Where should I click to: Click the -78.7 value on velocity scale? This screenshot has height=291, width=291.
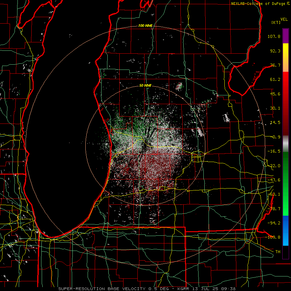(274, 209)
